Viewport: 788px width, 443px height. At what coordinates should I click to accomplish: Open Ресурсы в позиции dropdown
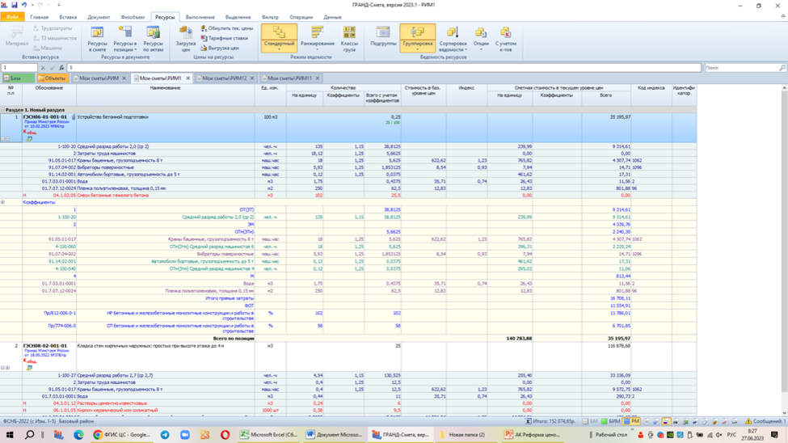pyautogui.click(x=124, y=40)
